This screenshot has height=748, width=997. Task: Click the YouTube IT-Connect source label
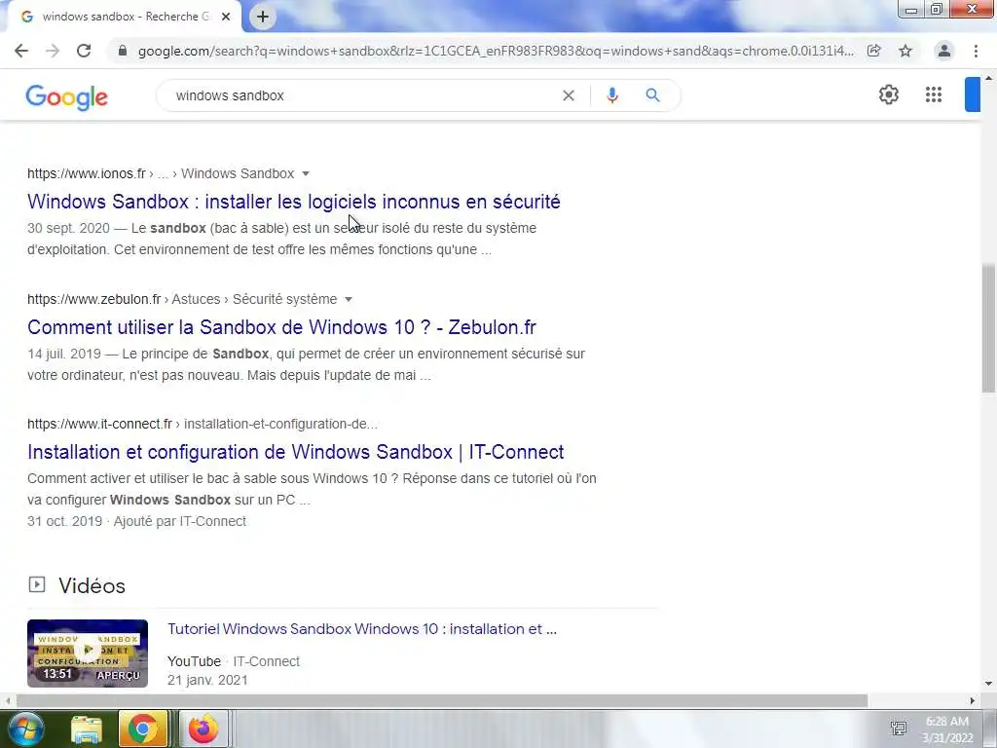(234, 661)
